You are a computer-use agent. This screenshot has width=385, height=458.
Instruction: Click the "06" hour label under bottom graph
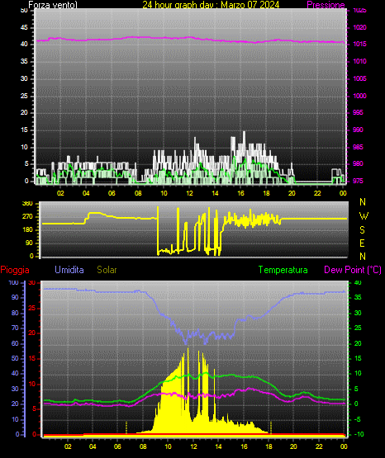pyautogui.click(x=117, y=446)
